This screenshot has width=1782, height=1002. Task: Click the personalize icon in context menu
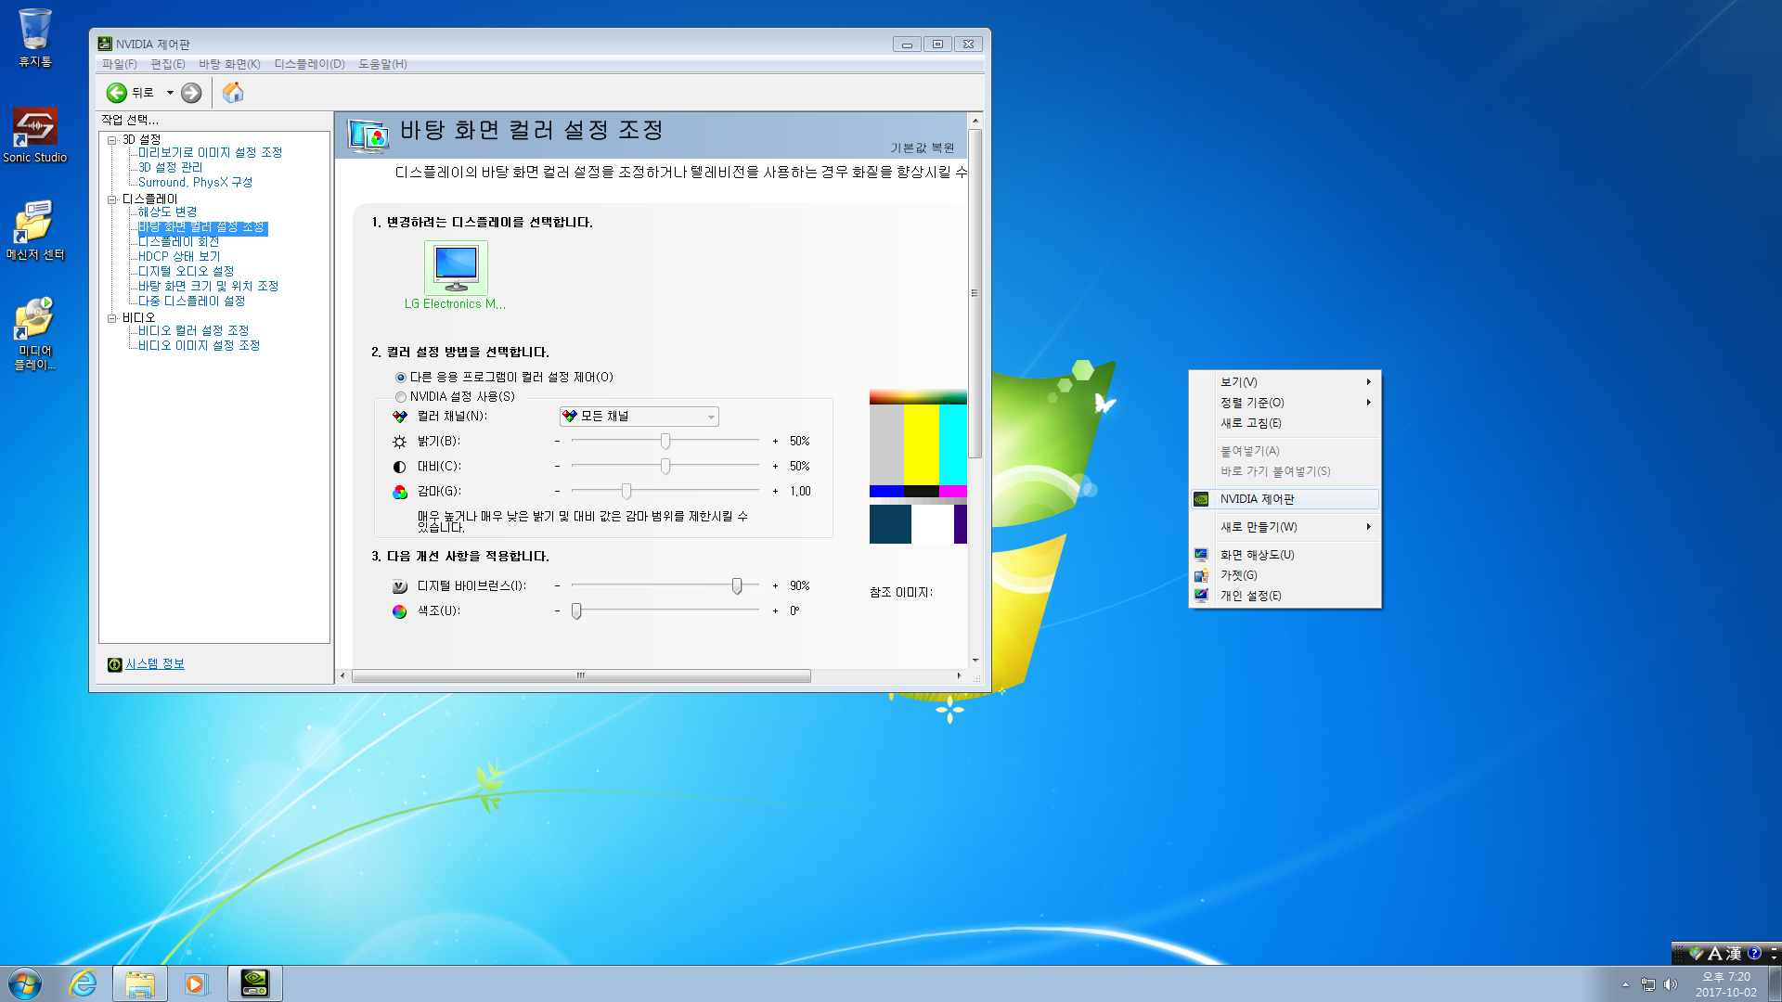[x=1201, y=596]
